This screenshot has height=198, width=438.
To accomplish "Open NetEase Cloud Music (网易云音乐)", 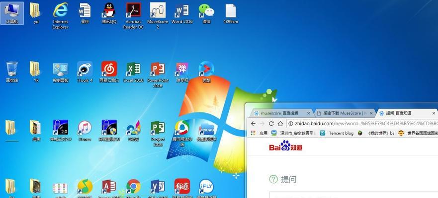I will pos(109,72).
